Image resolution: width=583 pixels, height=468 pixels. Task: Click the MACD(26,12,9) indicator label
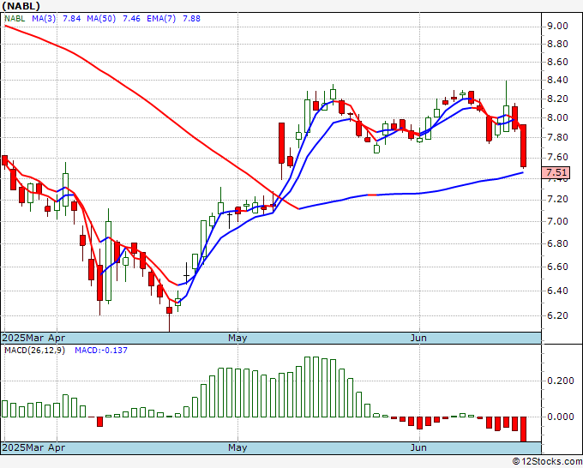(x=34, y=351)
